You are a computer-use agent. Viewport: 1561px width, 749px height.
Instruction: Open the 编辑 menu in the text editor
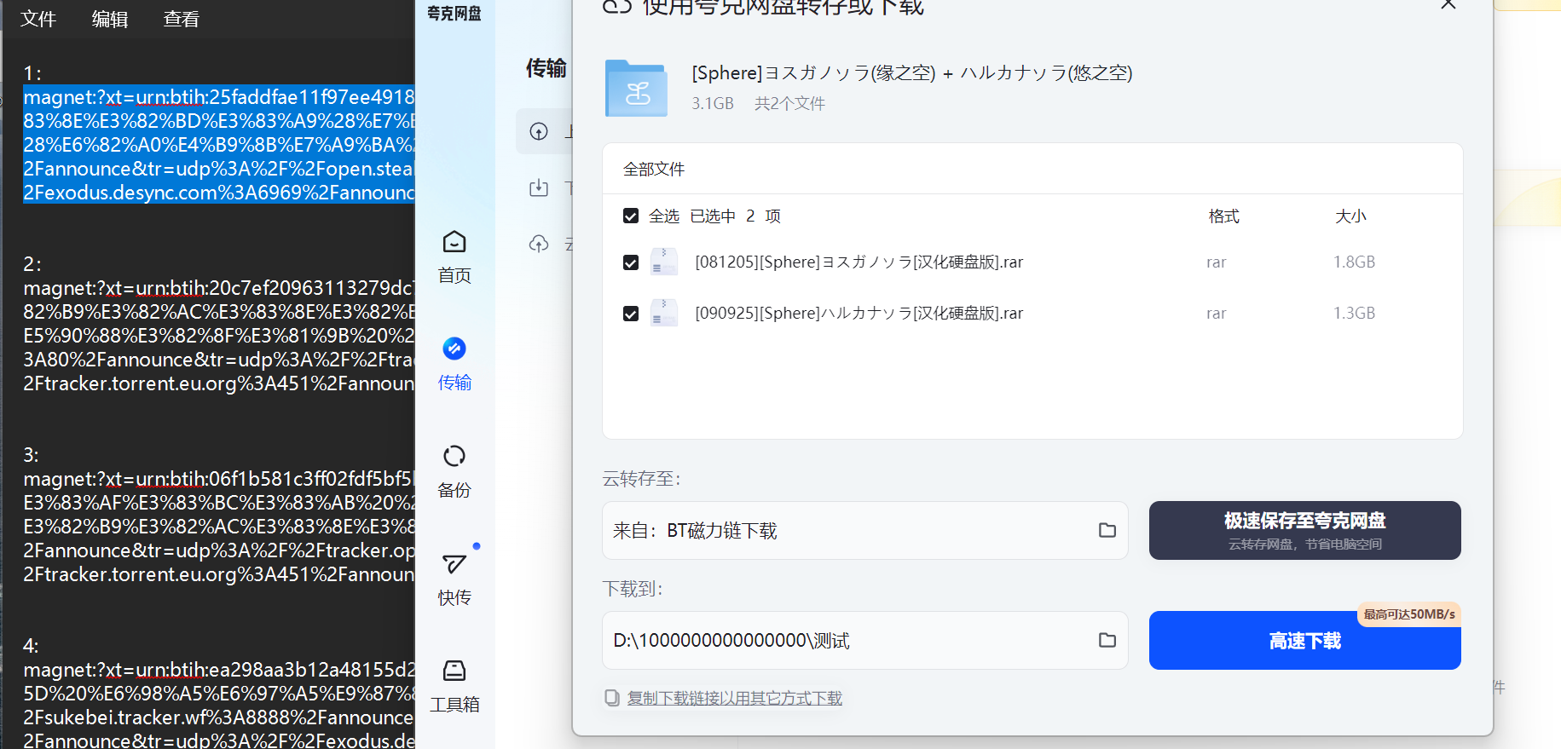[x=109, y=19]
